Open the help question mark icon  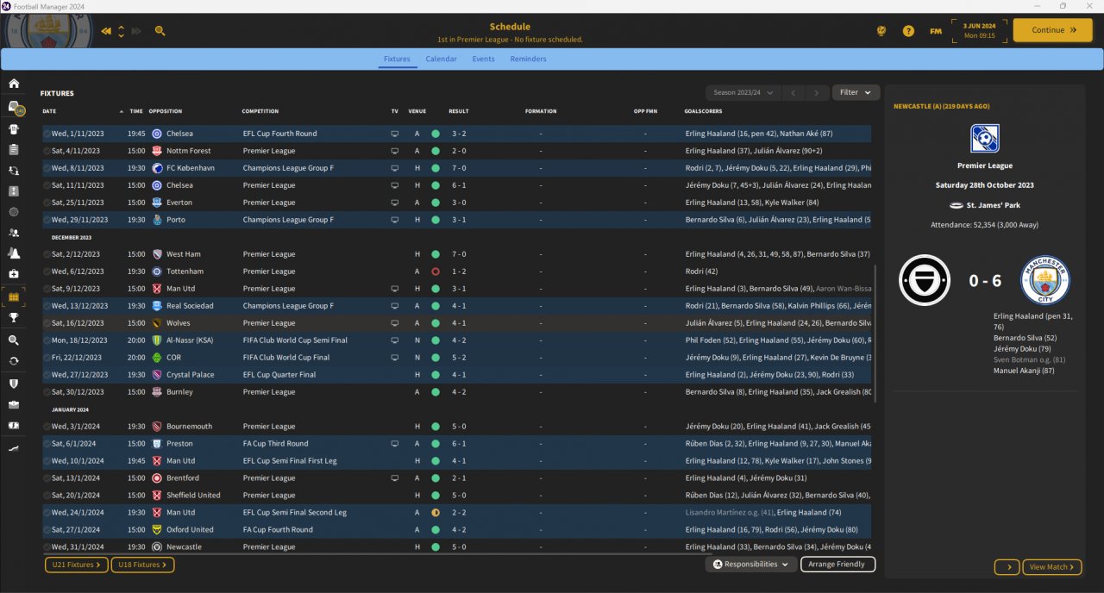pos(908,31)
